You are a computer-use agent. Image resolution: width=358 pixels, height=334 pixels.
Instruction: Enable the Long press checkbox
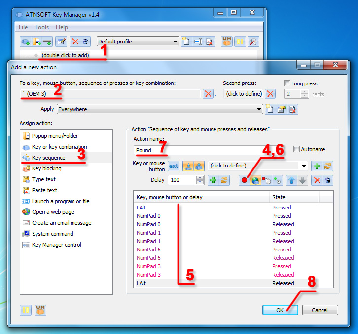(x=287, y=83)
